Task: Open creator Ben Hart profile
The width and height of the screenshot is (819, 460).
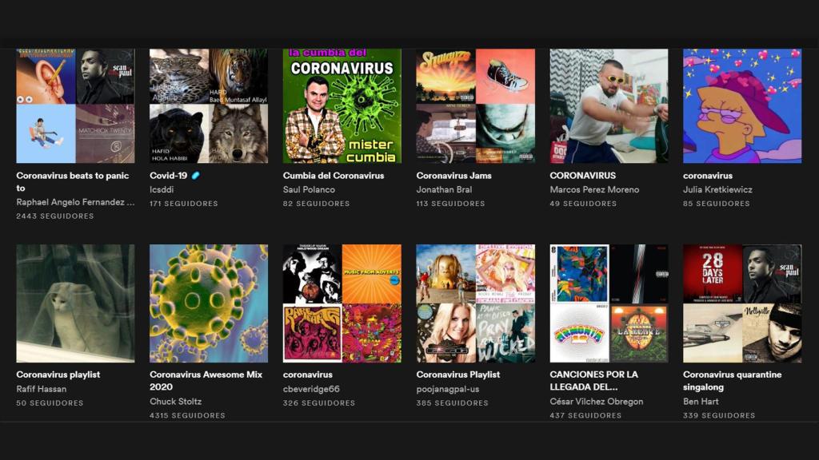Action: (701, 402)
